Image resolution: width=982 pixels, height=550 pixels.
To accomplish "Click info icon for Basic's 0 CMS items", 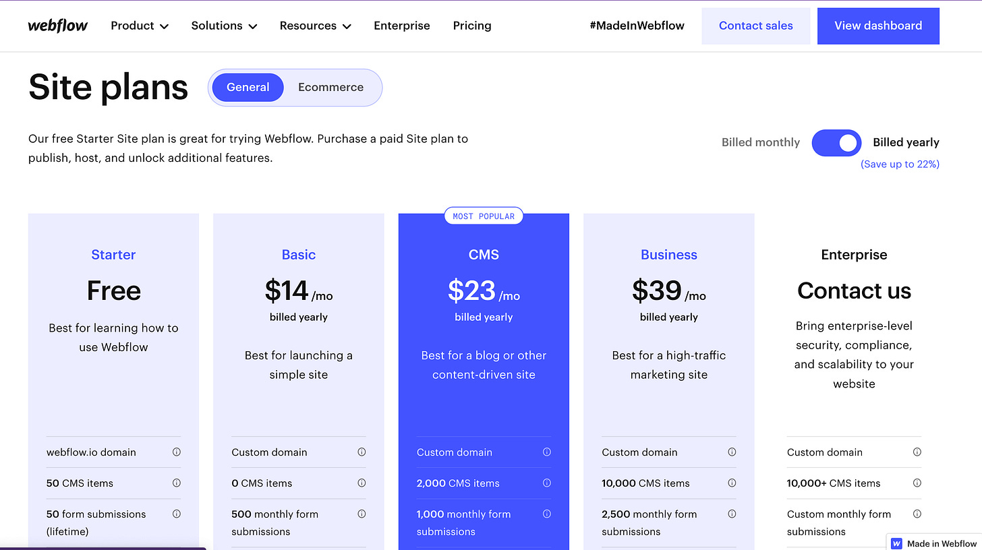I will 362,483.
